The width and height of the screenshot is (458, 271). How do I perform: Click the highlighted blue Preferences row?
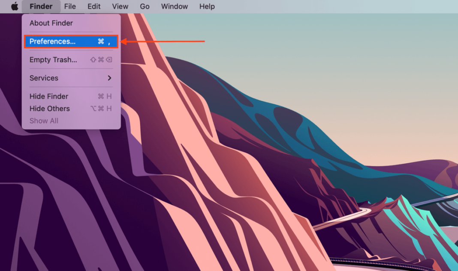71,41
